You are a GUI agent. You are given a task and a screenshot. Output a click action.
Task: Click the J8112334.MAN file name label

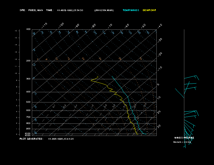coord(104,10)
